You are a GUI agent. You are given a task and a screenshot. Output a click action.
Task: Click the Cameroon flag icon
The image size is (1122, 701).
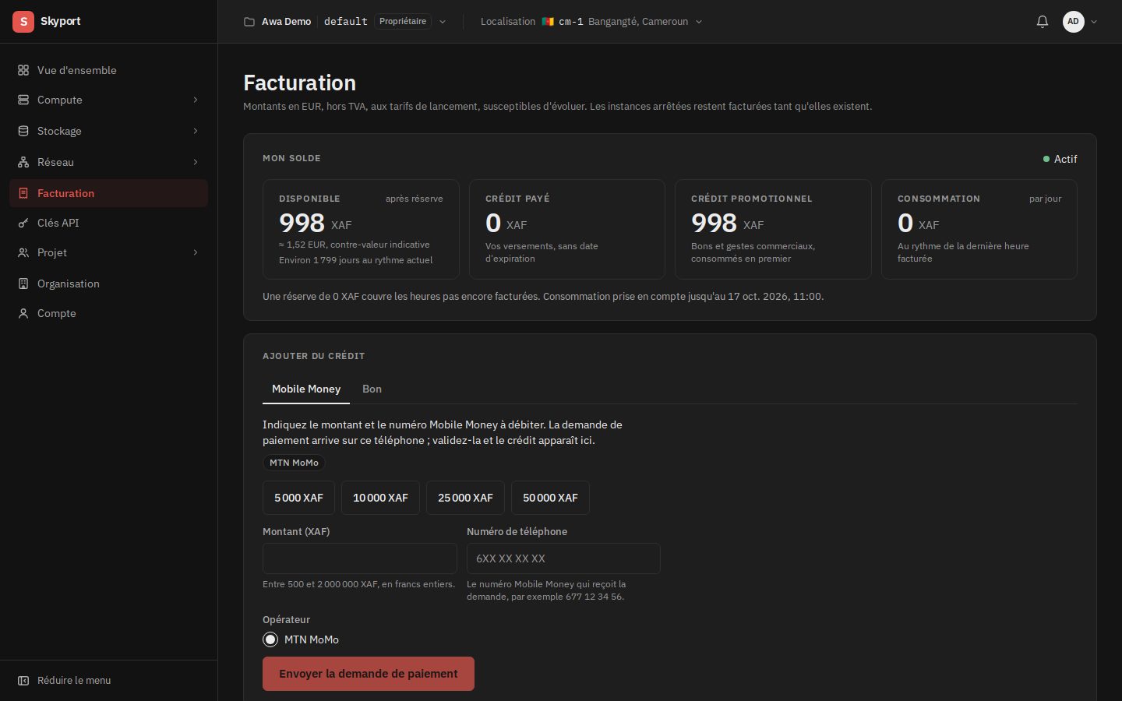pyautogui.click(x=548, y=22)
